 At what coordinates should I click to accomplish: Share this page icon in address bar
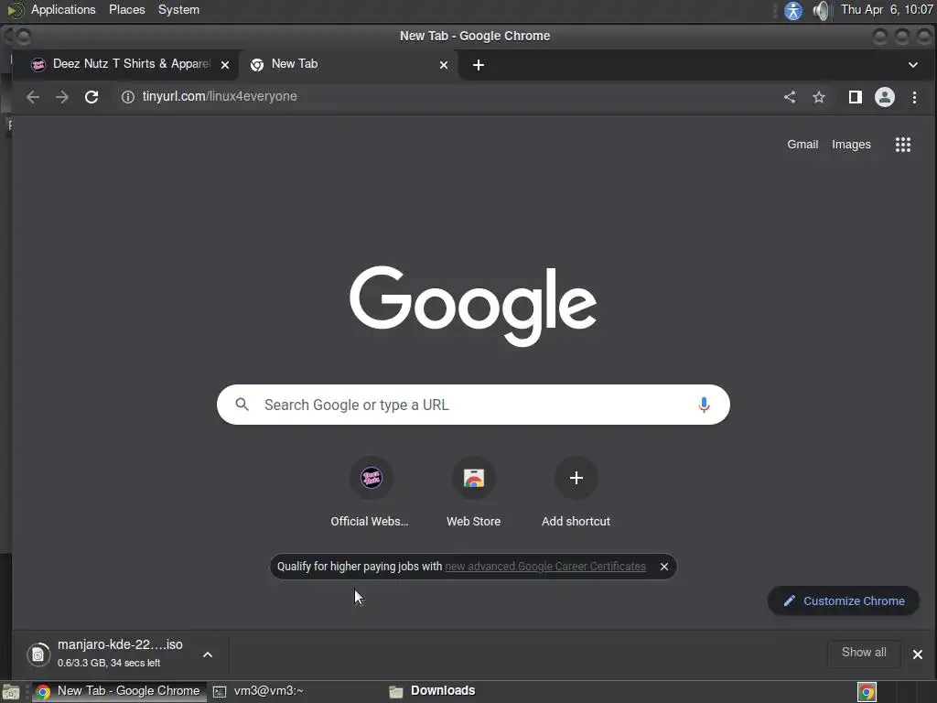pos(790,97)
